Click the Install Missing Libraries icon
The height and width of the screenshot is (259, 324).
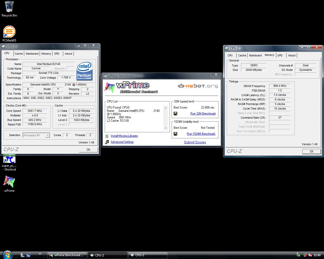point(107,136)
